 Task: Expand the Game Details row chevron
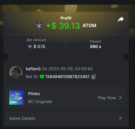(120, 118)
